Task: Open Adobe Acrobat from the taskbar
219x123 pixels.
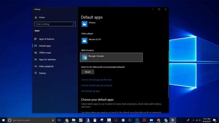Action: click(x=116, y=120)
